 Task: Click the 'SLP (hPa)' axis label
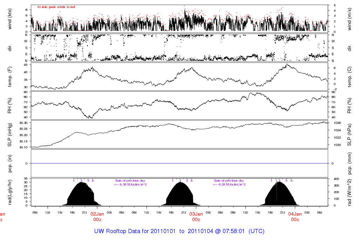(347, 134)
